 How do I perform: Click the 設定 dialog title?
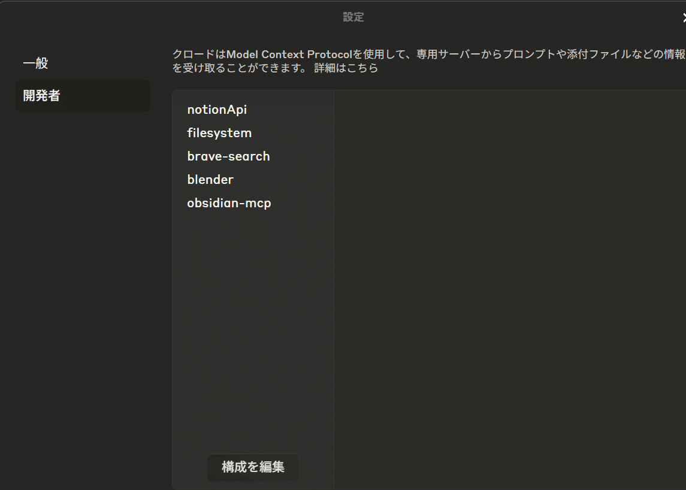(x=353, y=17)
